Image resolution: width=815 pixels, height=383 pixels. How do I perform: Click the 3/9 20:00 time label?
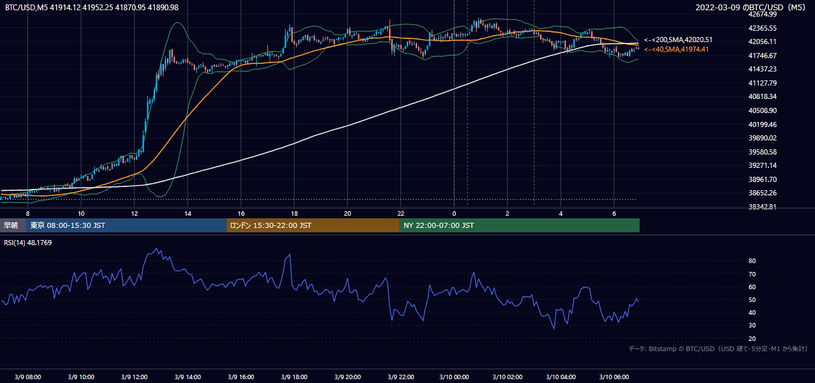pos(348,377)
